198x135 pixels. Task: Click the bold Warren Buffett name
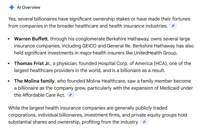tap(31, 39)
